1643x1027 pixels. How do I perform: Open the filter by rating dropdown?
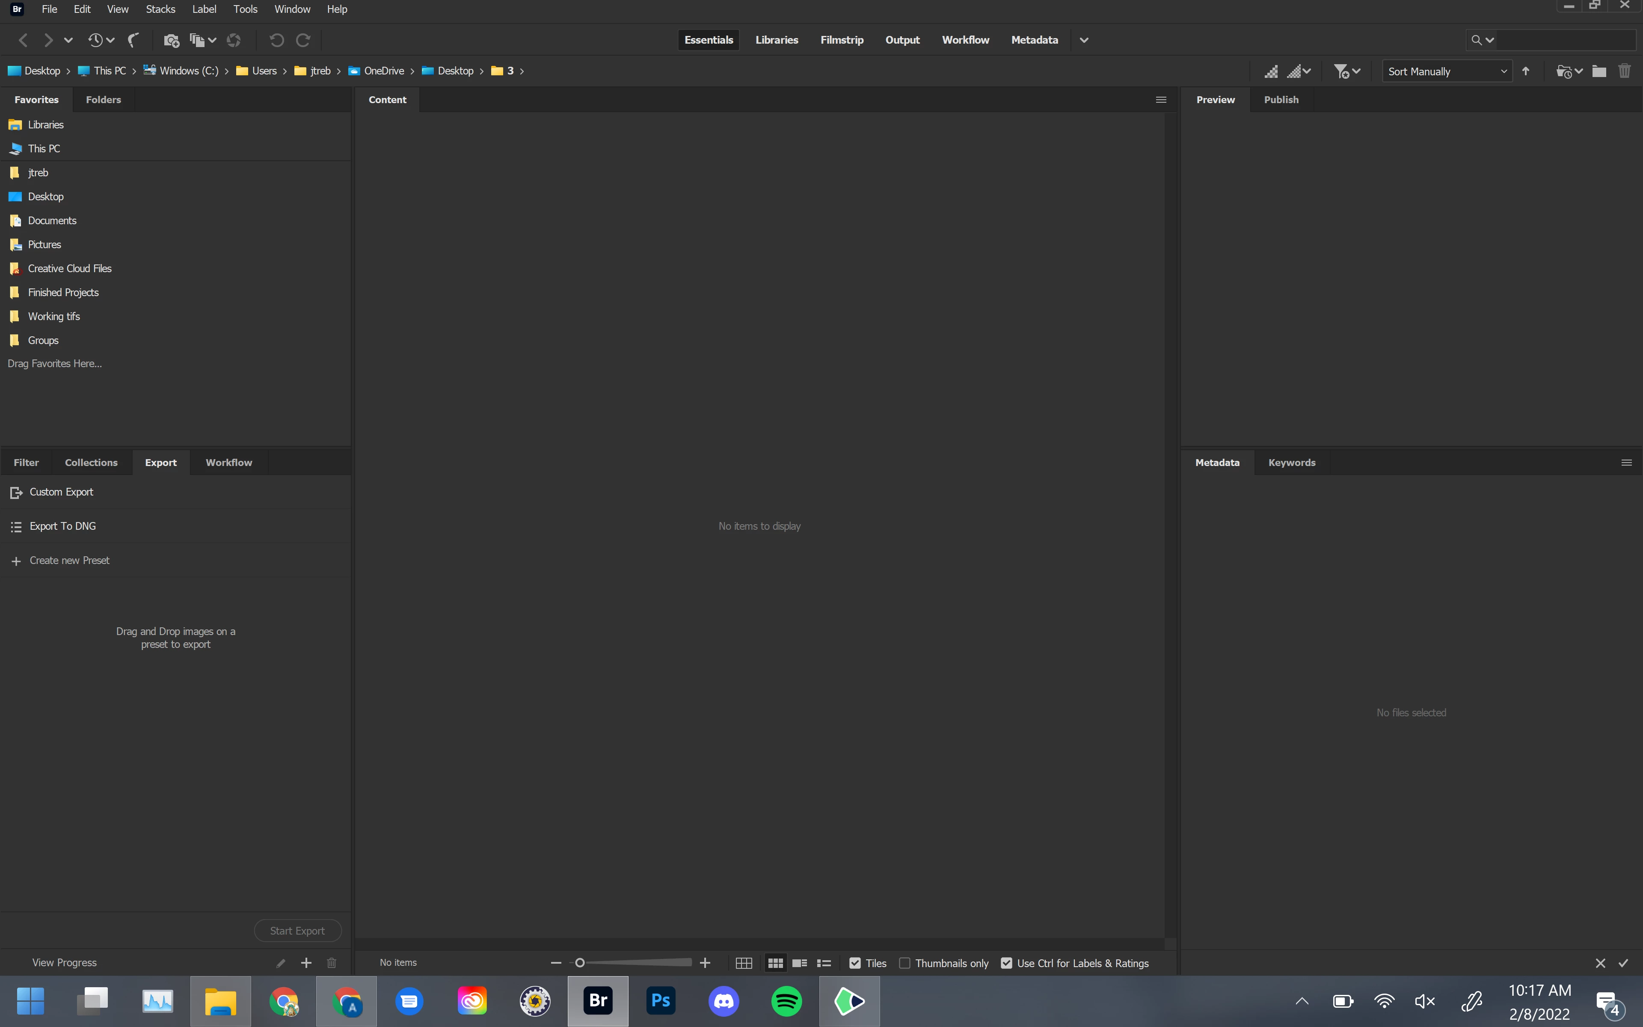coord(1346,71)
